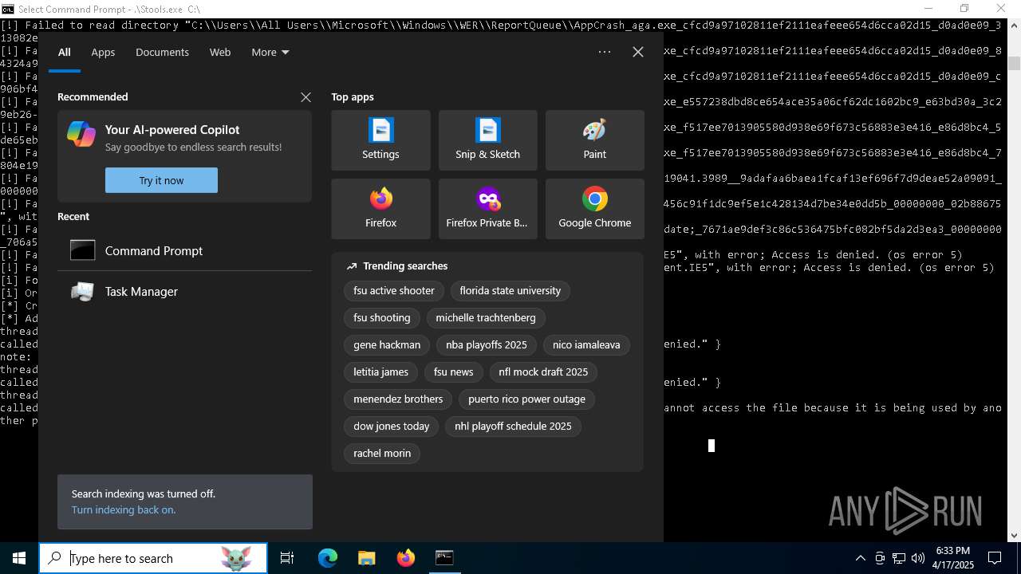Click the Windows Start button

(19, 558)
